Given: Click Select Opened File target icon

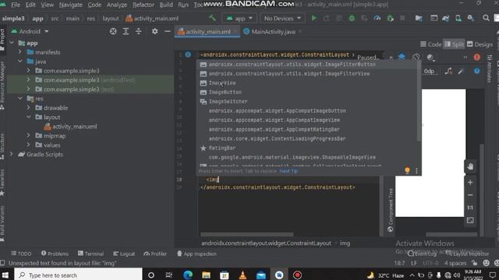Looking at the screenshot, I should [113, 31].
